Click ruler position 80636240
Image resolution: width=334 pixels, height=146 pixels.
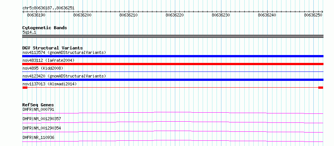tap(267, 15)
